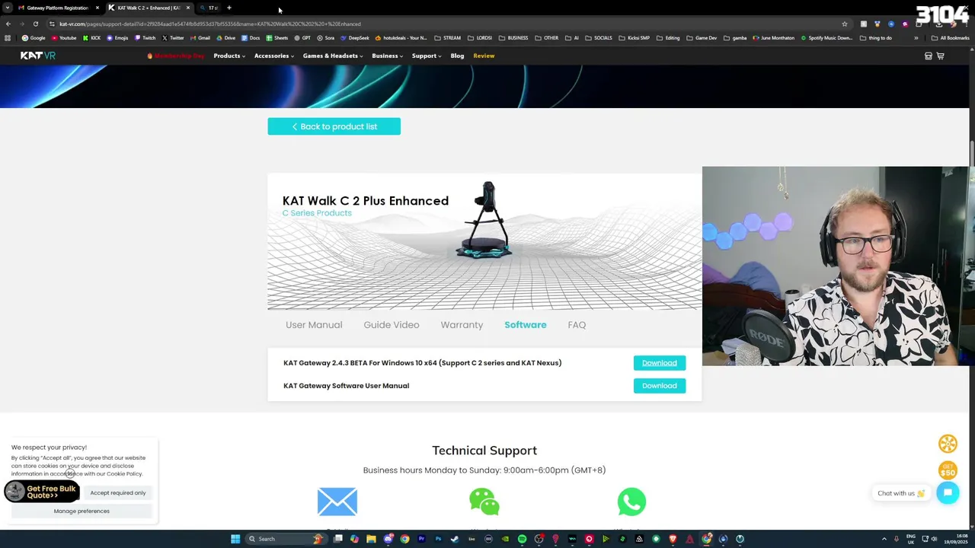Switch to the FAQ tab
This screenshot has height=548, width=975.
click(577, 325)
